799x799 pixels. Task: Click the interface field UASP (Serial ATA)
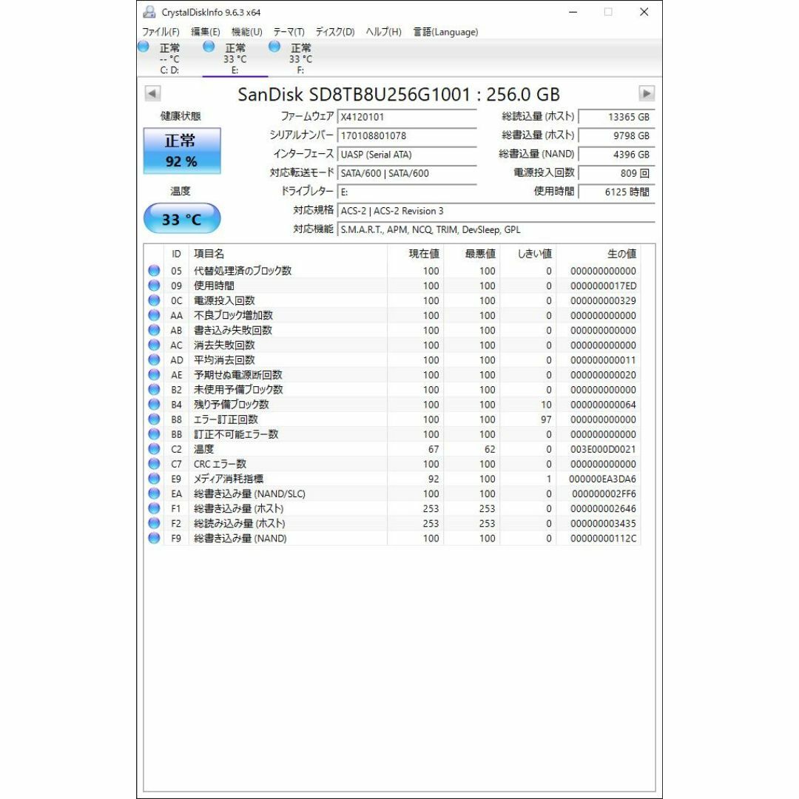[x=407, y=155]
